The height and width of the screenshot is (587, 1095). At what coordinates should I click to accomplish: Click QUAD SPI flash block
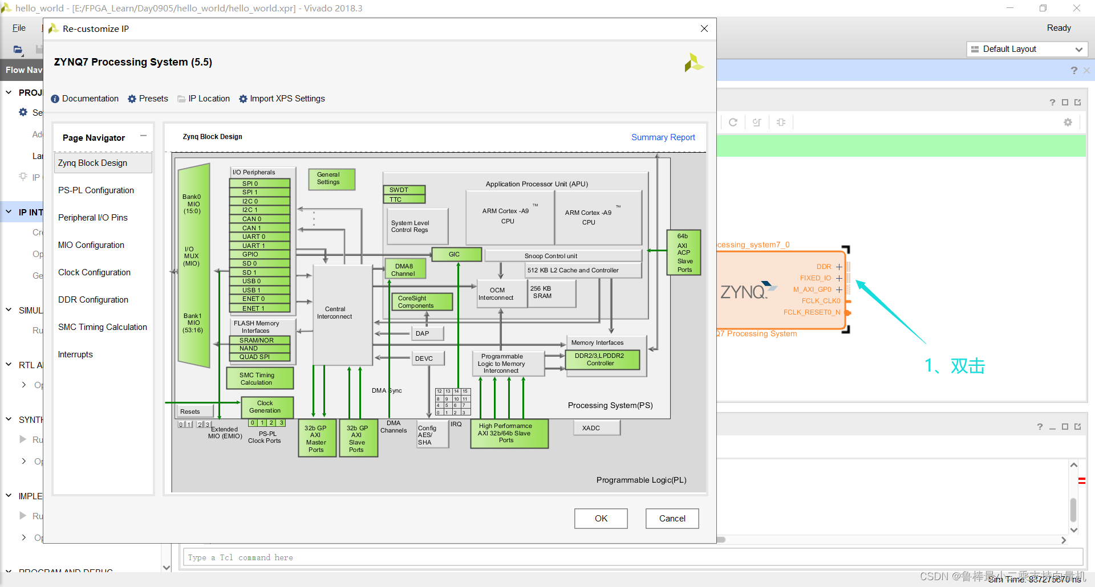click(260, 357)
